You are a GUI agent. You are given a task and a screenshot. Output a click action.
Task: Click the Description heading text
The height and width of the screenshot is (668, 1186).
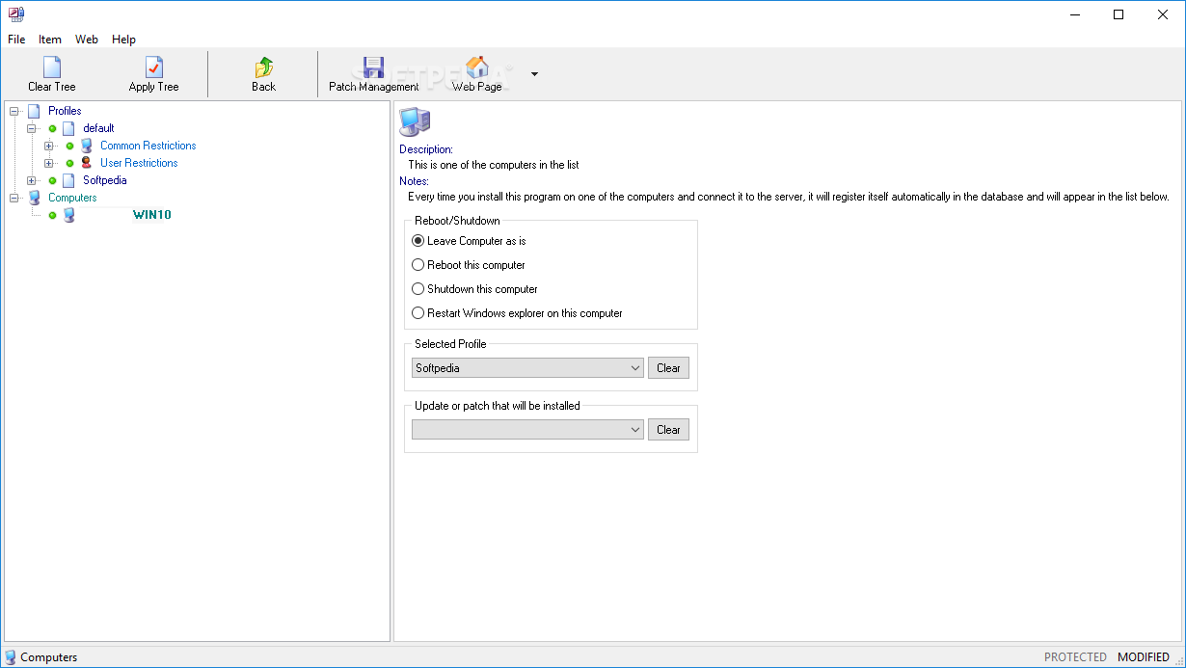426,149
